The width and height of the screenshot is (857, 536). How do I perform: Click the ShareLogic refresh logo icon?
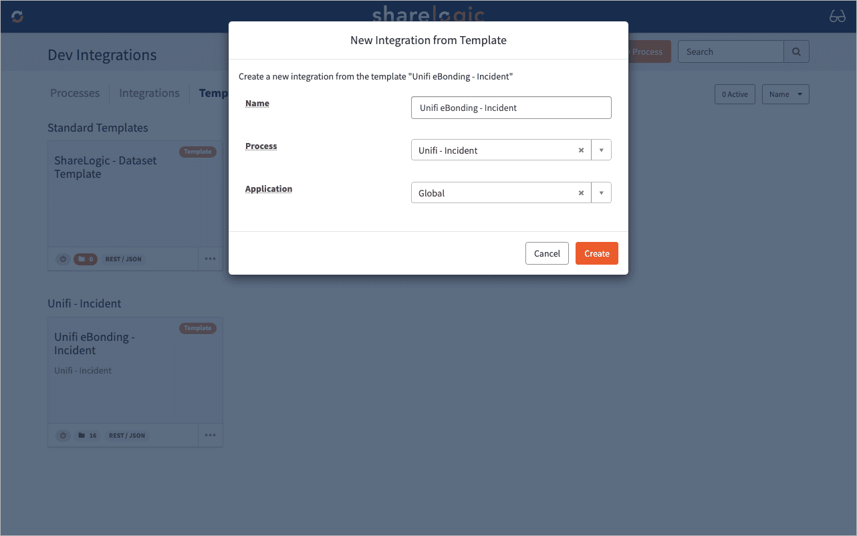click(x=17, y=17)
